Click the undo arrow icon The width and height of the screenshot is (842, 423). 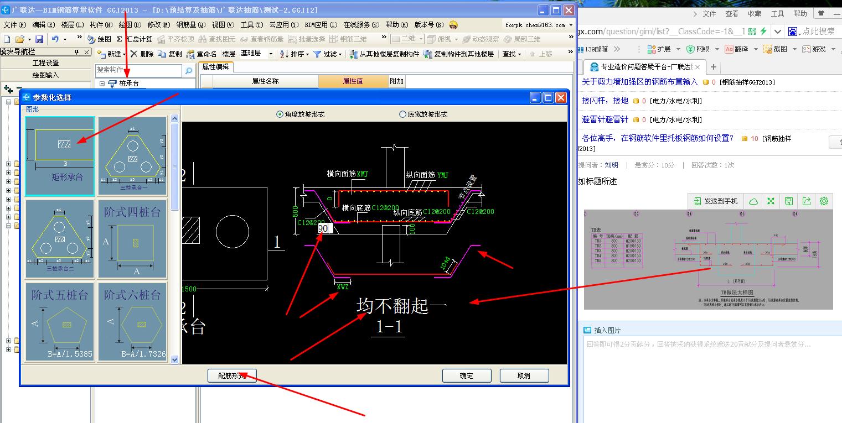(55, 39)
